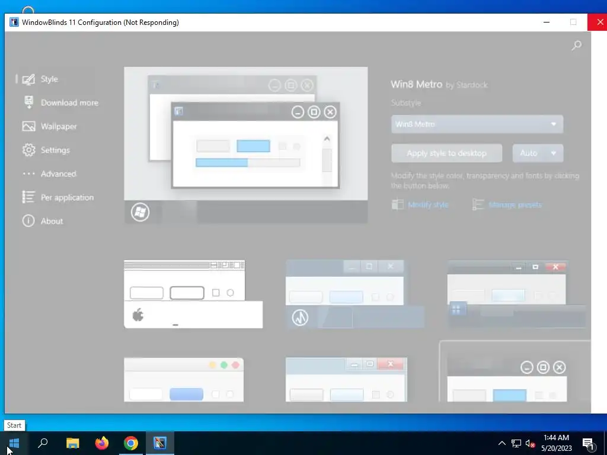Select the macOS traffic-light style thumbnail
This screenshot has height=455, width=607.
(x=184, y=380)
